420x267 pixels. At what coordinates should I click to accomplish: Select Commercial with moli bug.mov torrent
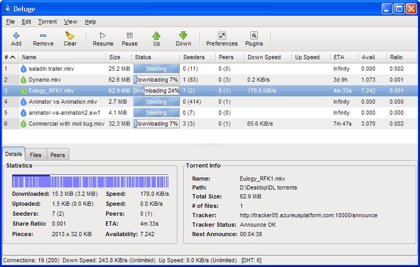pyautogui.click(x=66, y=124)
